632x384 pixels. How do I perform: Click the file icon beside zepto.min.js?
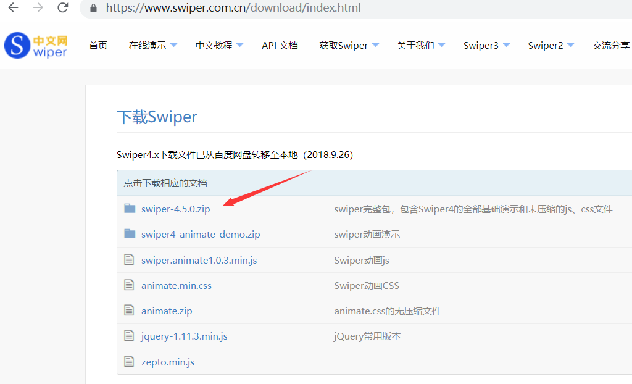[x=129, y=361]
